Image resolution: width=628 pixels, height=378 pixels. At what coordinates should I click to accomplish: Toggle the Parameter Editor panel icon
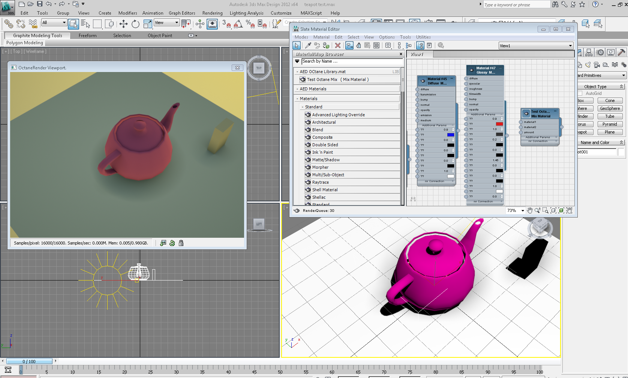click(429, 45)
